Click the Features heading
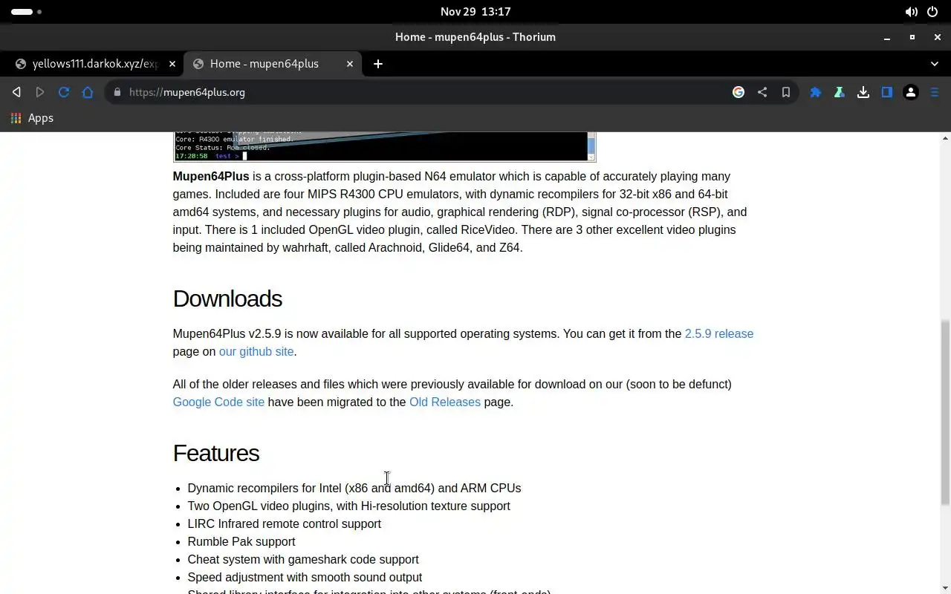This screenshot has width=951, height=594. pyautogui.click(x=216, y=453)
